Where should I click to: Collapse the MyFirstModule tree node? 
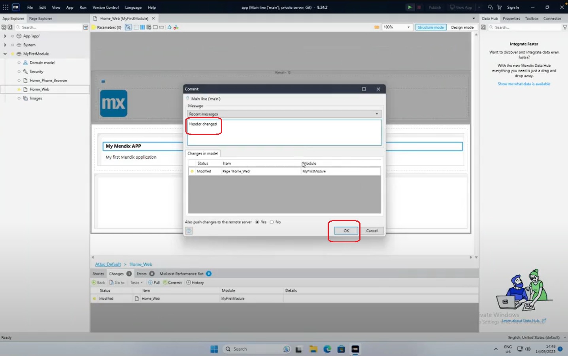(x=5, y=54)
